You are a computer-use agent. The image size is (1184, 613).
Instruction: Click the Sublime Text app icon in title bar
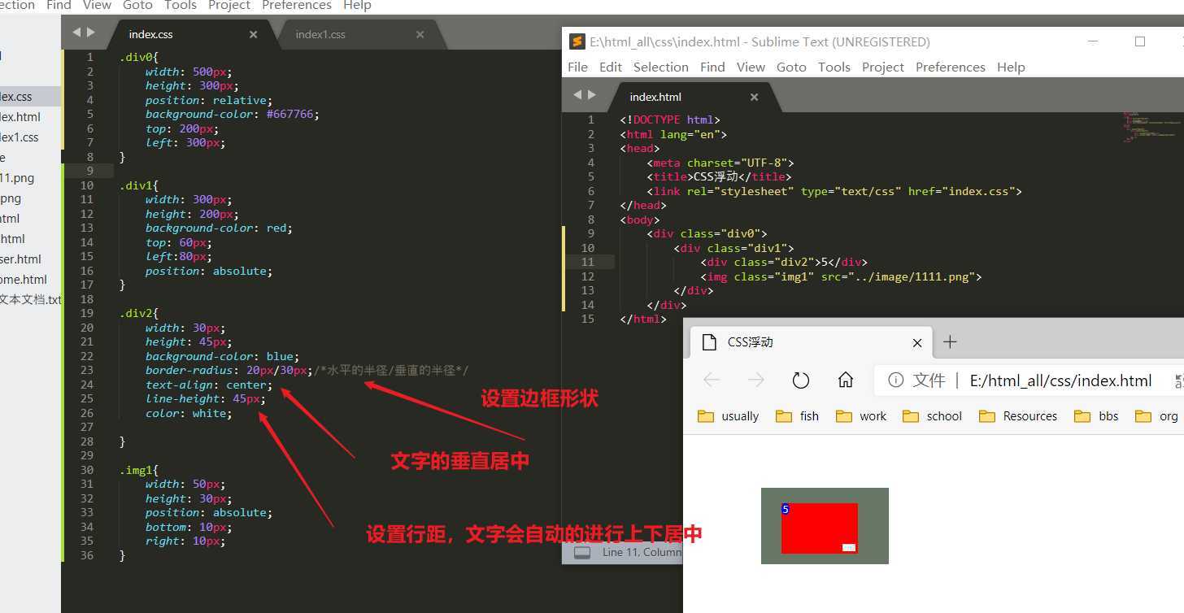click(x=577, y=41)
